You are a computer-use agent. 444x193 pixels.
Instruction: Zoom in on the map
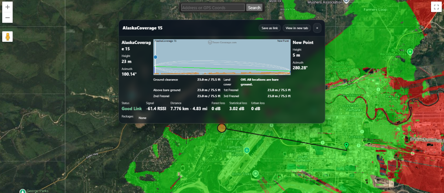[x=7, y=7]
